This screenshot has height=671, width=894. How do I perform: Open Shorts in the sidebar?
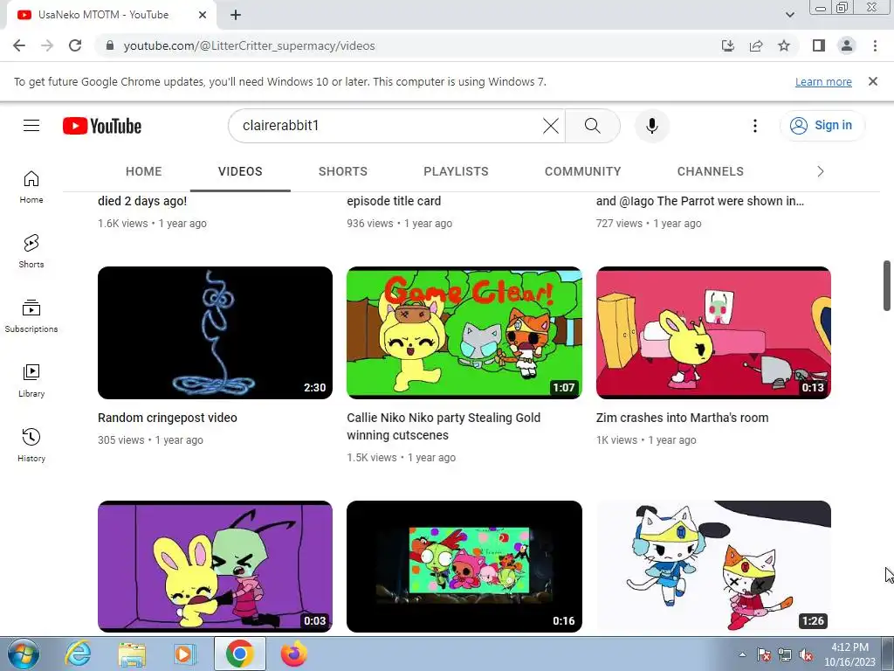(31, 252)
